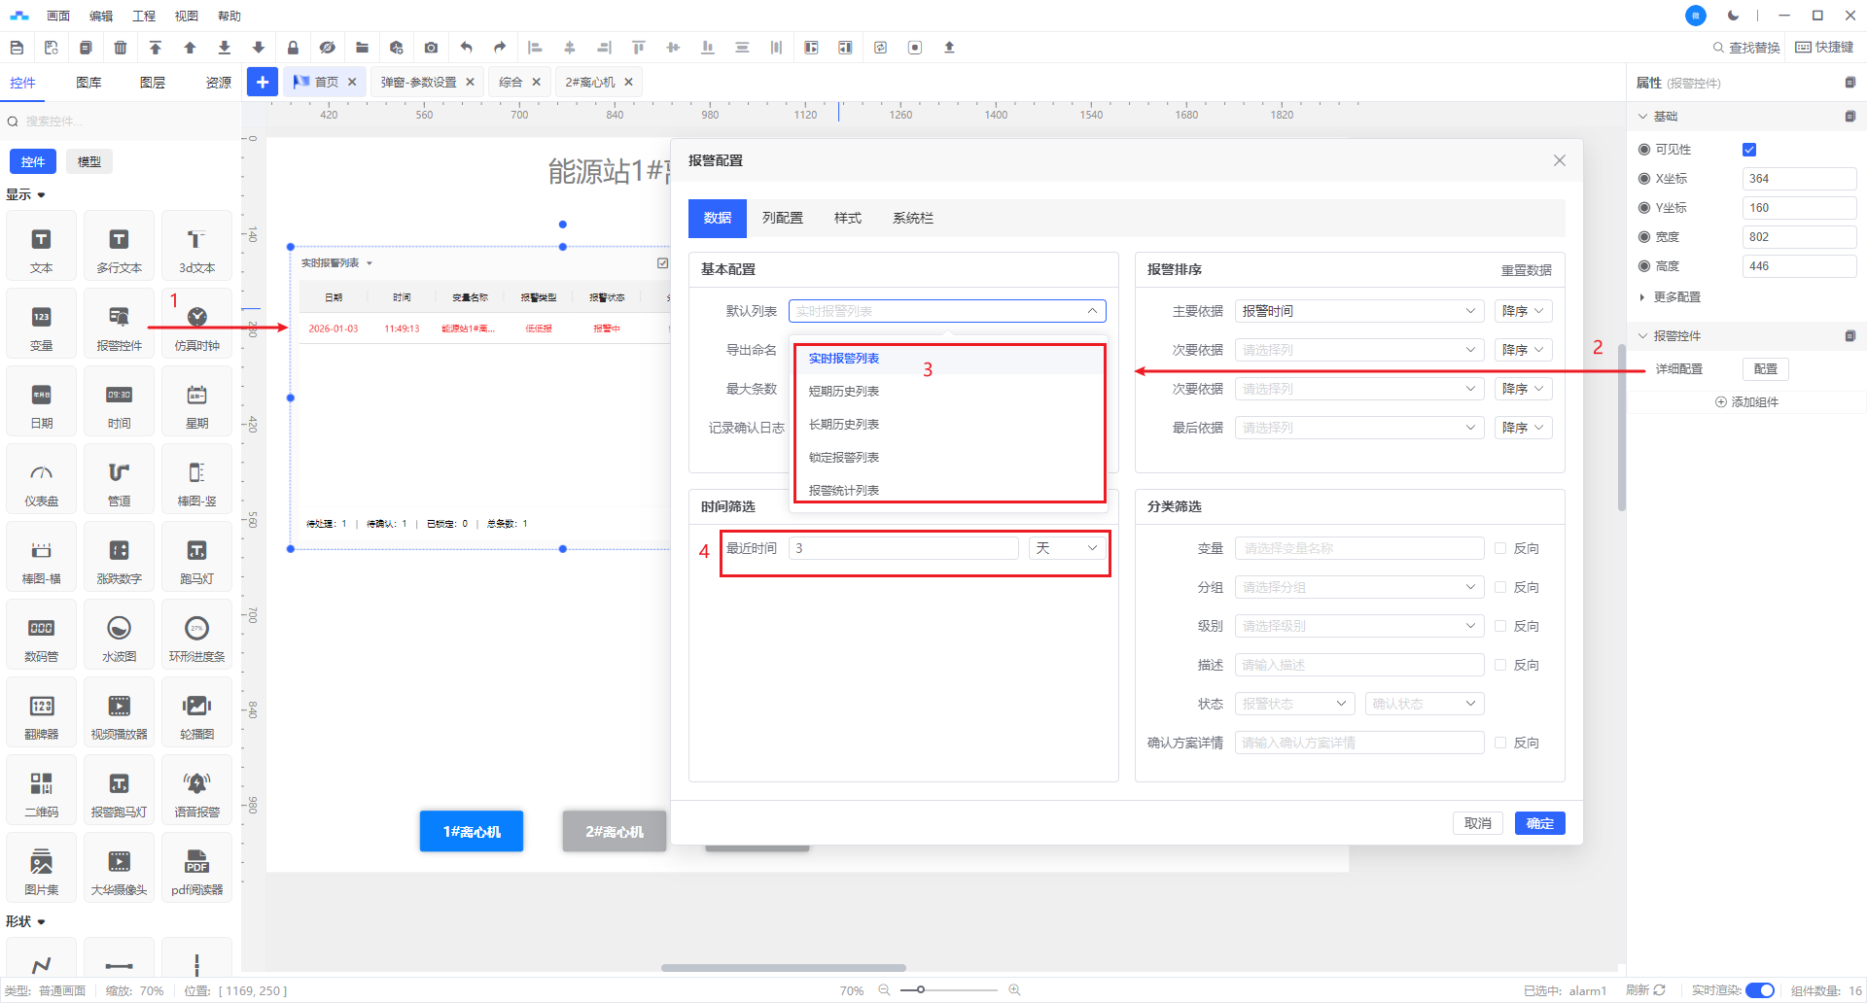The height and width of the screenshot is (1003, 1867).
Task: Expand the 更多配置 section
Action: (x=1676, y=297)
